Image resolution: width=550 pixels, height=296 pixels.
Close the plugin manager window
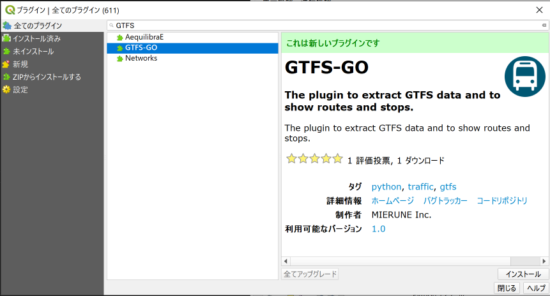(x=540, y=10)
